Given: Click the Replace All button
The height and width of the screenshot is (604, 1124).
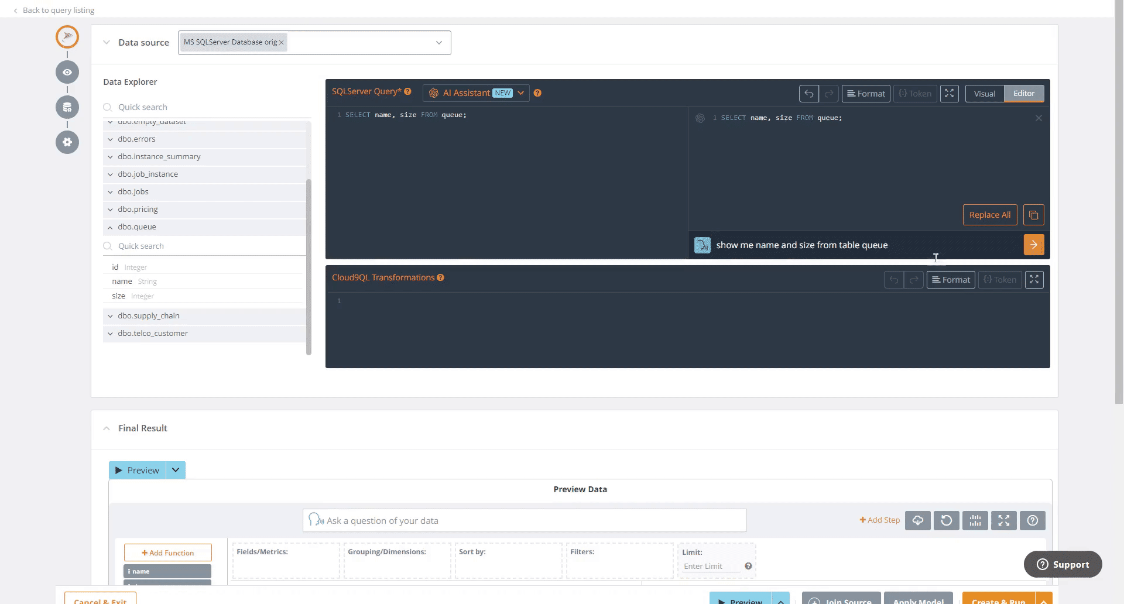Looking at the screenshot, I should pos(989,215).
